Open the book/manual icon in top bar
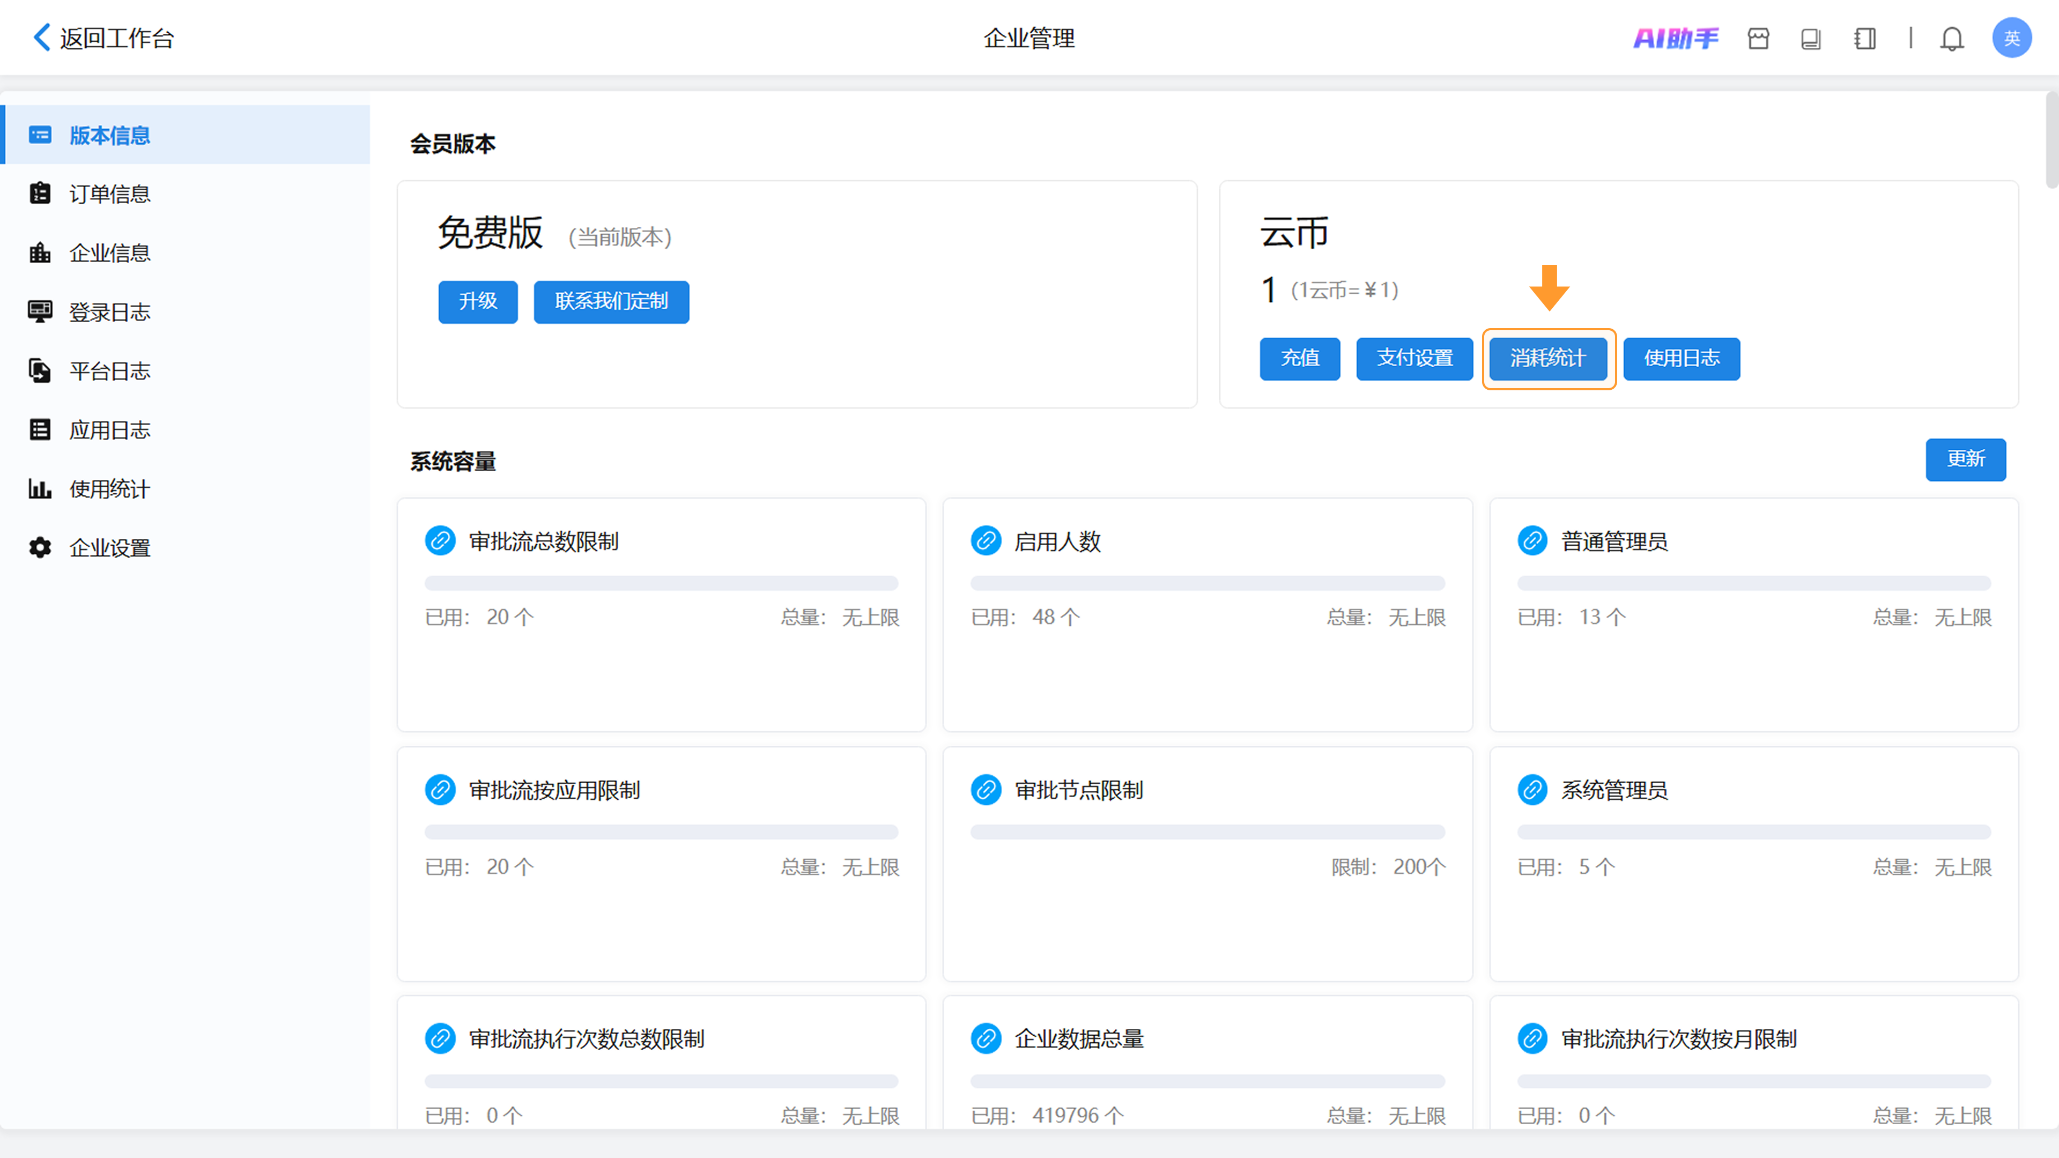Viewport: 2059px width, 1158px height. point(1811,39)
